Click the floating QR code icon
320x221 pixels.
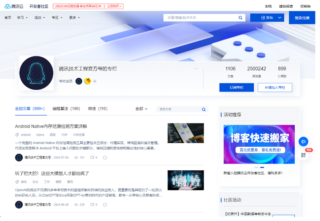[304, 155]
